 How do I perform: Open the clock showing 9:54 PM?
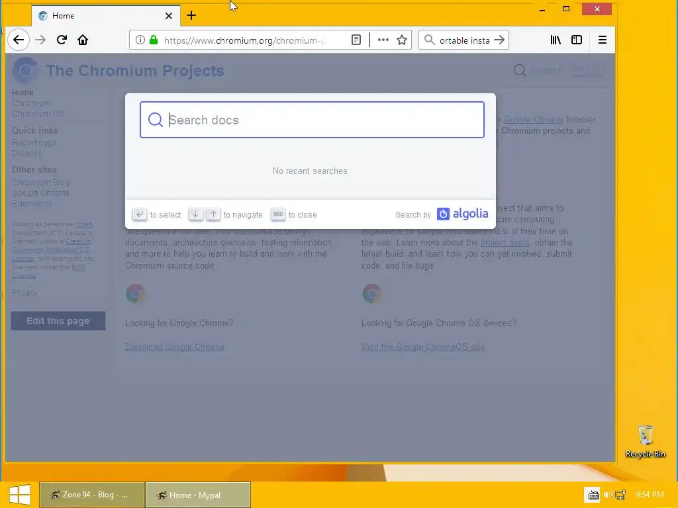[x=650, y=495]
